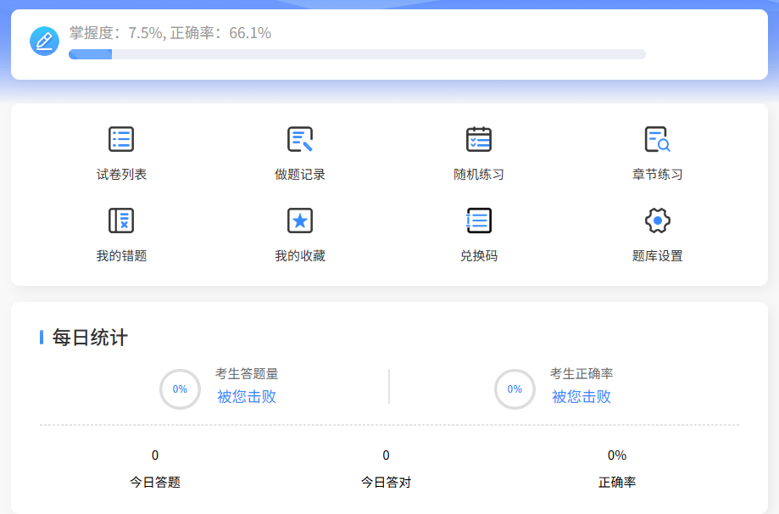Open the 章节练习 search-document icon

point(657,139)
